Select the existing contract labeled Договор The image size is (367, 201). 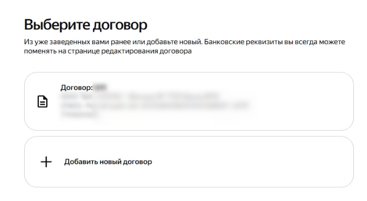(189, 101)
